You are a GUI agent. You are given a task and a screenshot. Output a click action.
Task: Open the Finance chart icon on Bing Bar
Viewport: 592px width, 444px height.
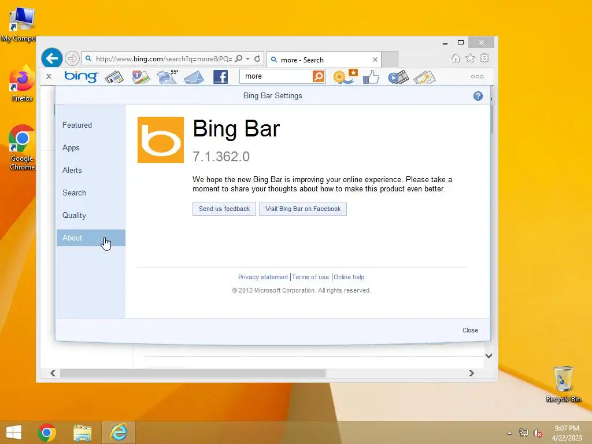424,77
